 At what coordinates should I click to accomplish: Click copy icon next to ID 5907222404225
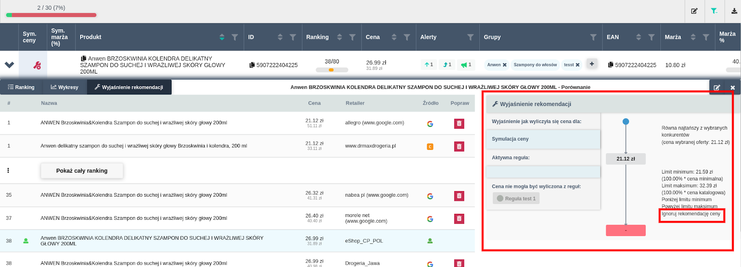[x=252, y=65]
